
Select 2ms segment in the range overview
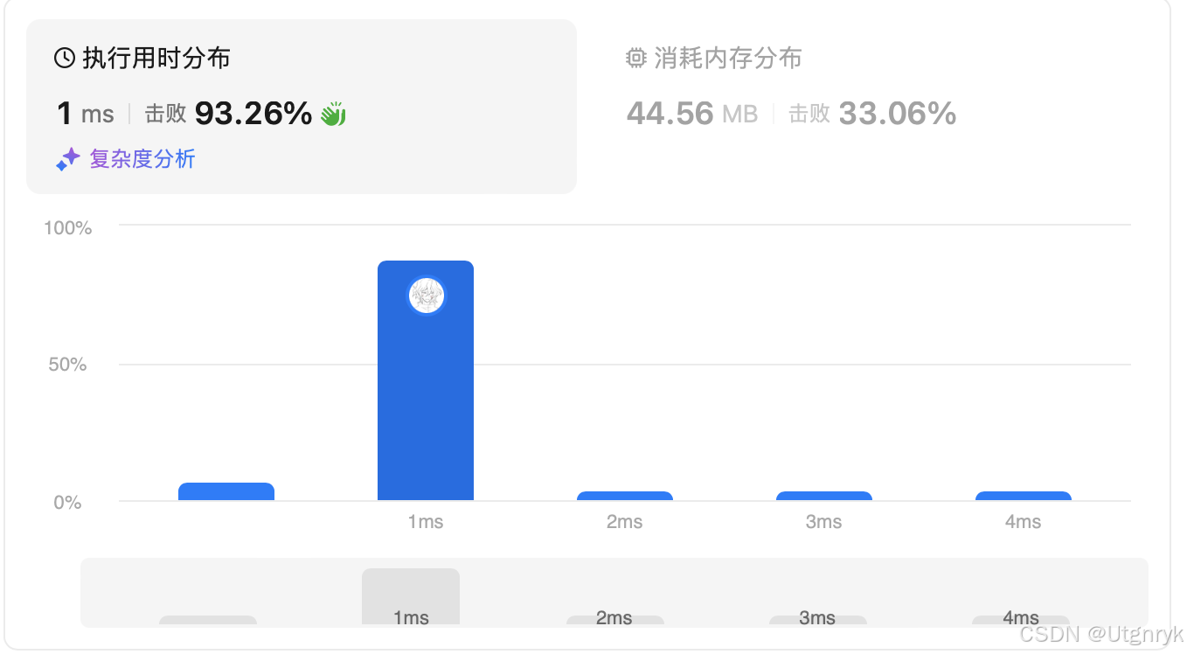(614, 620)
